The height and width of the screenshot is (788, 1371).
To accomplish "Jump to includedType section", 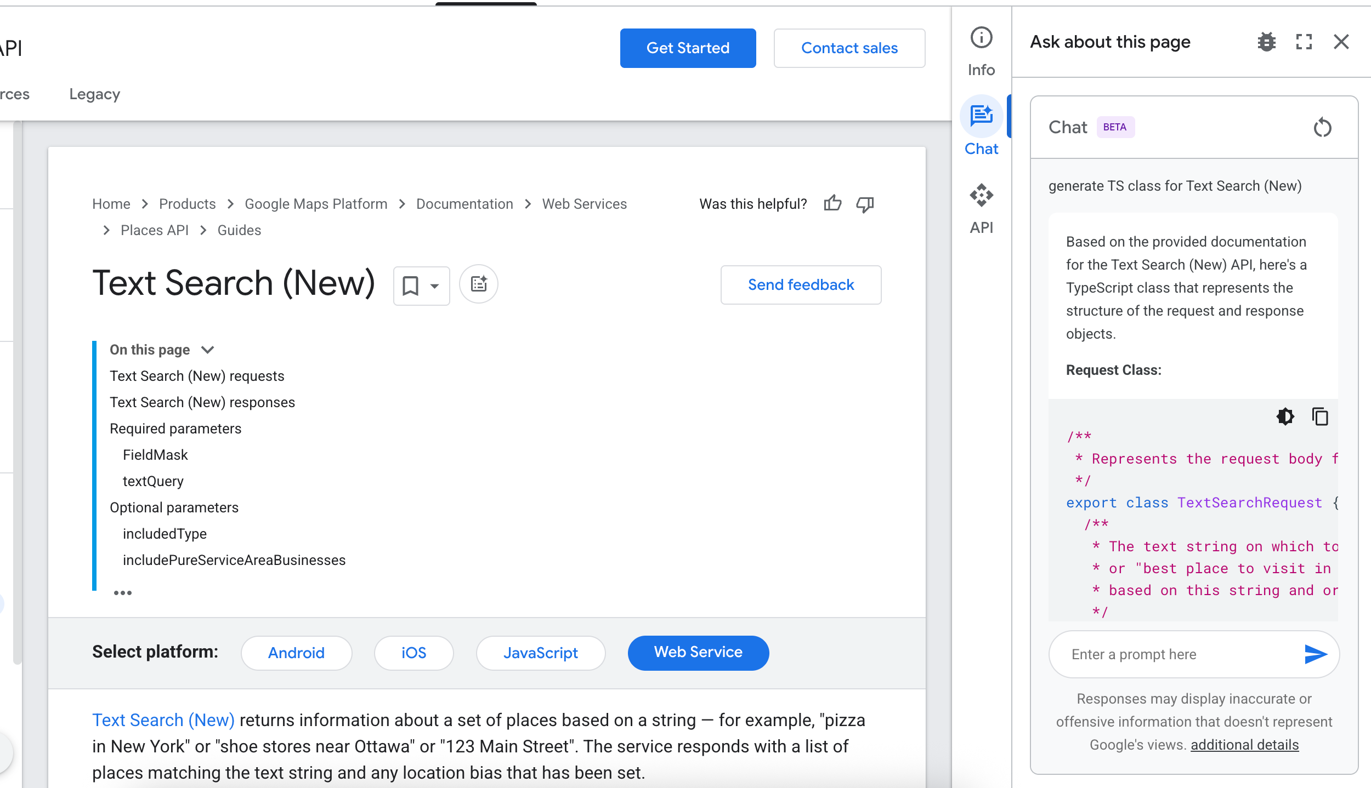I will [x=165, y=534].
